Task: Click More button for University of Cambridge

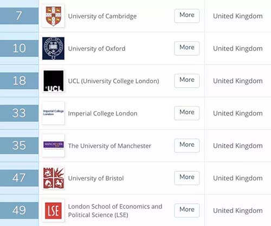Action: (187, 16)
